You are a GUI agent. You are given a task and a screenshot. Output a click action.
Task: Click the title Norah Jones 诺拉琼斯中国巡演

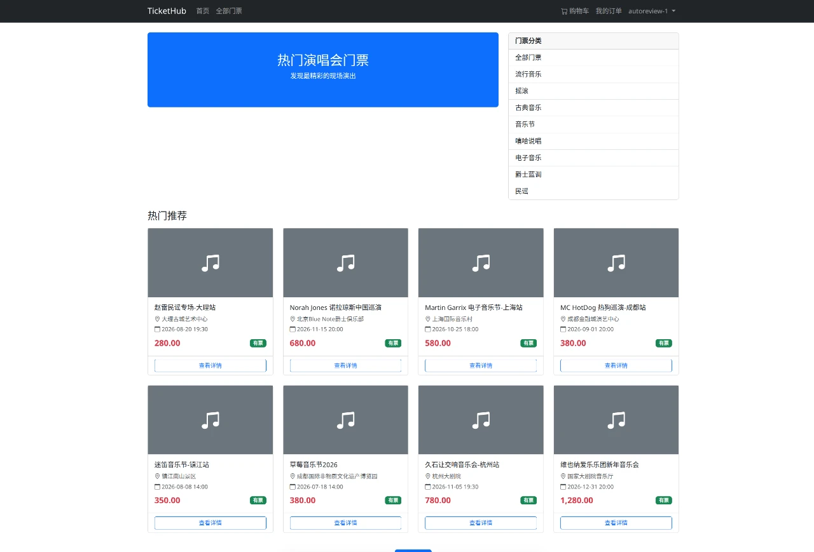point(336,307)
